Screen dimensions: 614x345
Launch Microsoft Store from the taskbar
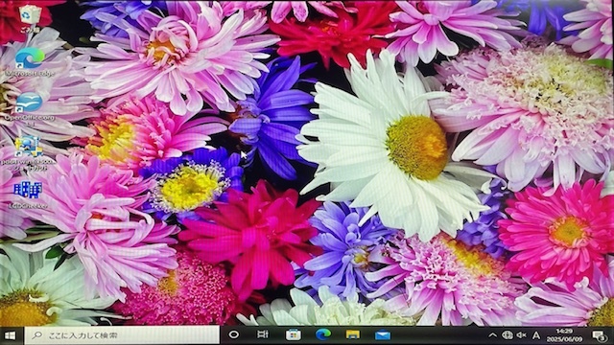coord(294,334)
